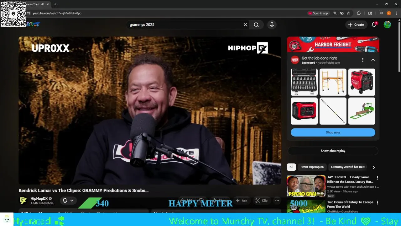Open Two Hours of History video title
Image resolution: width=401 pixels, height=226 pixels.
click(350, 204)
